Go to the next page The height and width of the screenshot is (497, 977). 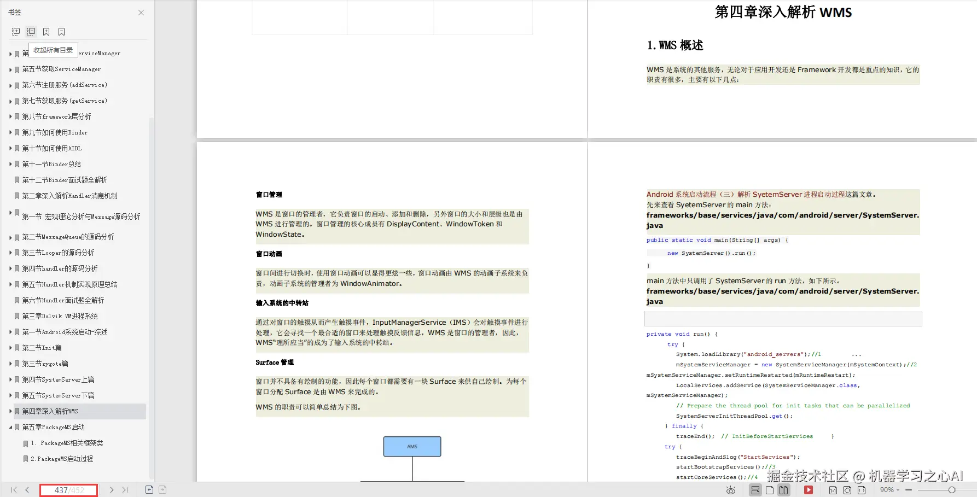tap(112, 489)
